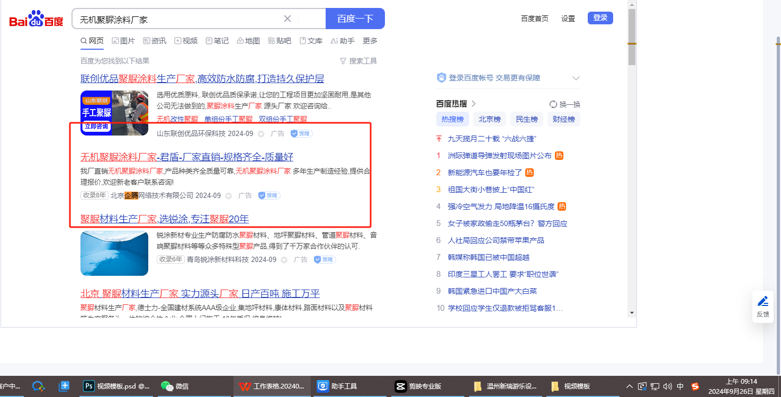Viewport: 781px width, 397px height.
Task: Click the Baidu logo
Action: coord(36,20)
